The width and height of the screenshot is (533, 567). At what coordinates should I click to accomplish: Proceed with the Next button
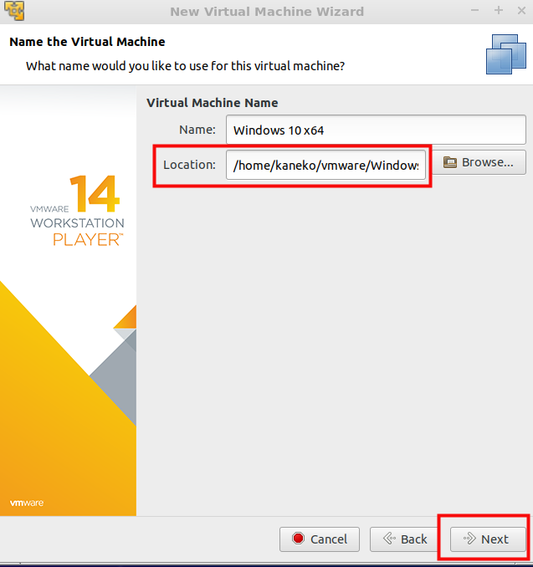click(489, 539)
